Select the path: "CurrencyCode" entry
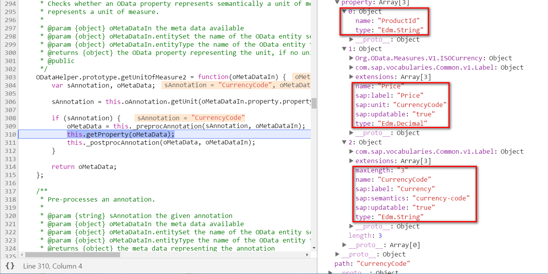 point(372,263)
